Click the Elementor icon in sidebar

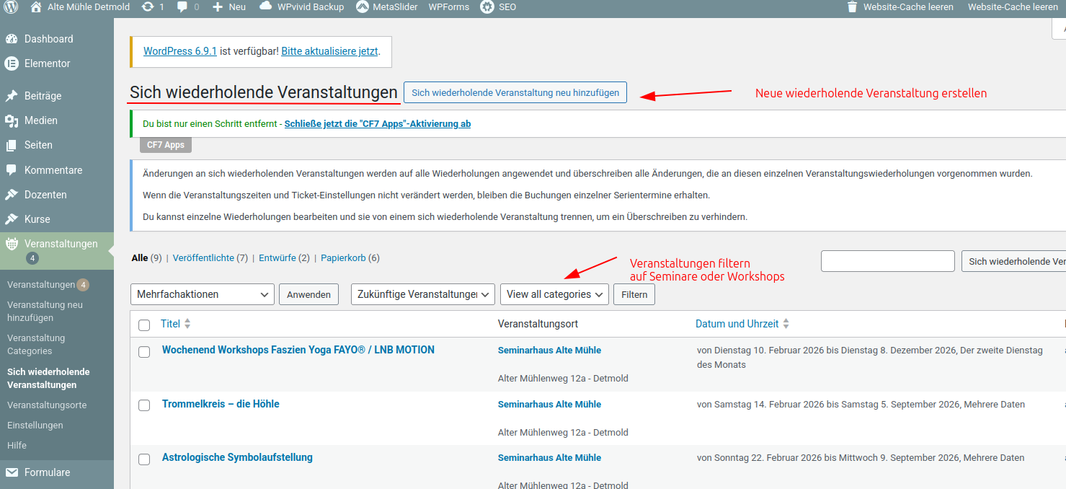[x=12, y=63]
